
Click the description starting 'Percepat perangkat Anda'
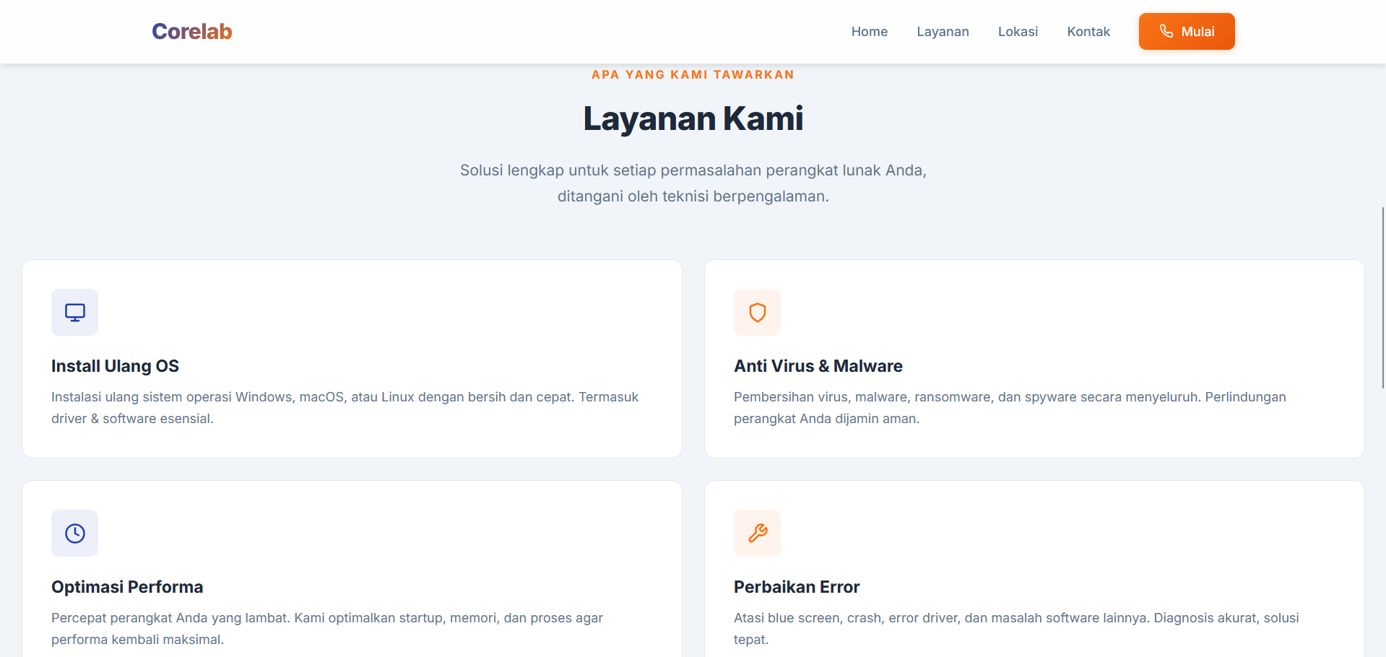point(327,629)
